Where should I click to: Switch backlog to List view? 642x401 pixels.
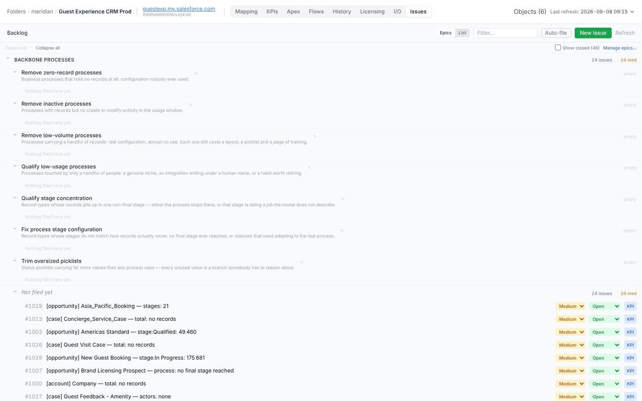pyautogui.click(x=462, y=33)
